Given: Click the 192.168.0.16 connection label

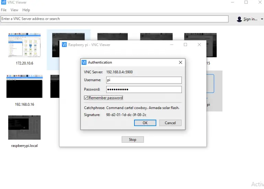Looking at the screenshot, I should pos(24,104).
